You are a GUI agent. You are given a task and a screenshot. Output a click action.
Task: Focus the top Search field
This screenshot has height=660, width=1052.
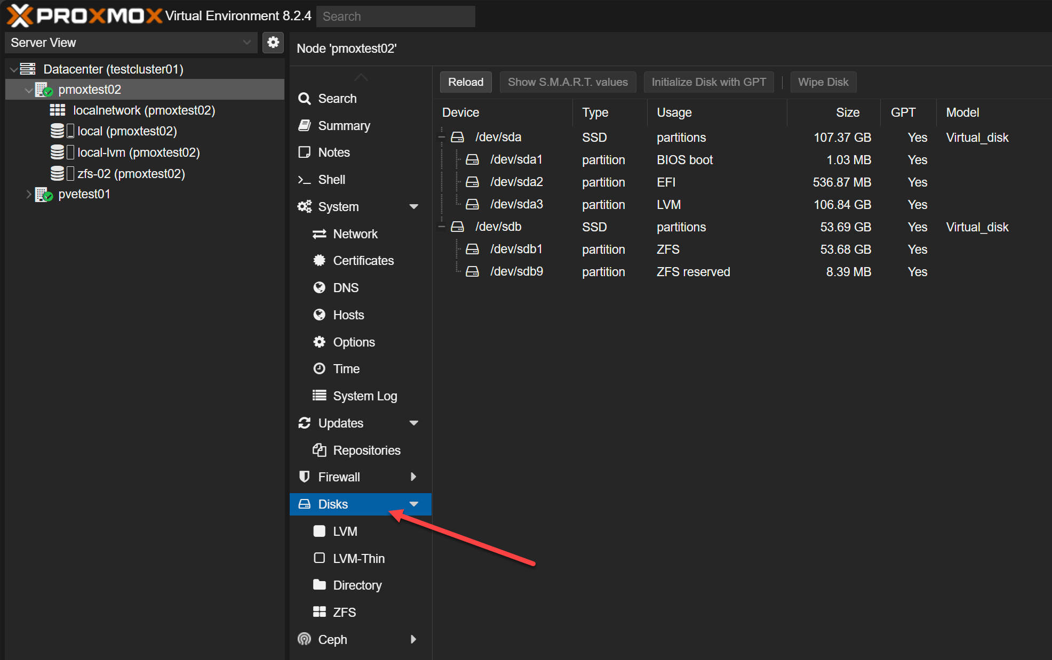395,17
